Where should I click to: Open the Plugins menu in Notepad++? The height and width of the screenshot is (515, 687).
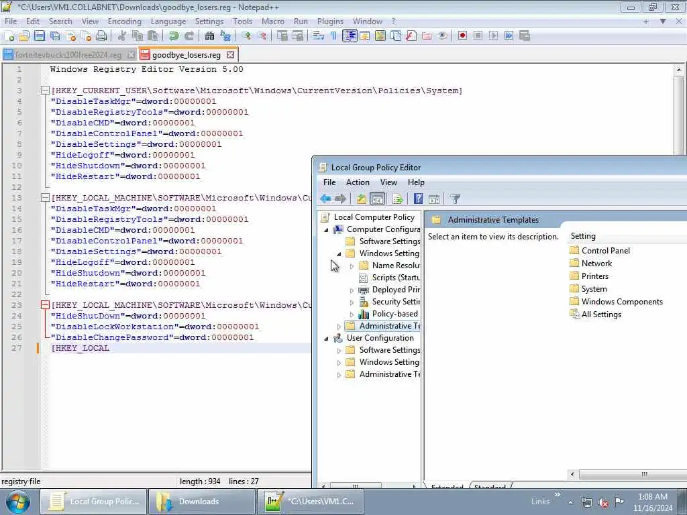[x=330, y=21]
